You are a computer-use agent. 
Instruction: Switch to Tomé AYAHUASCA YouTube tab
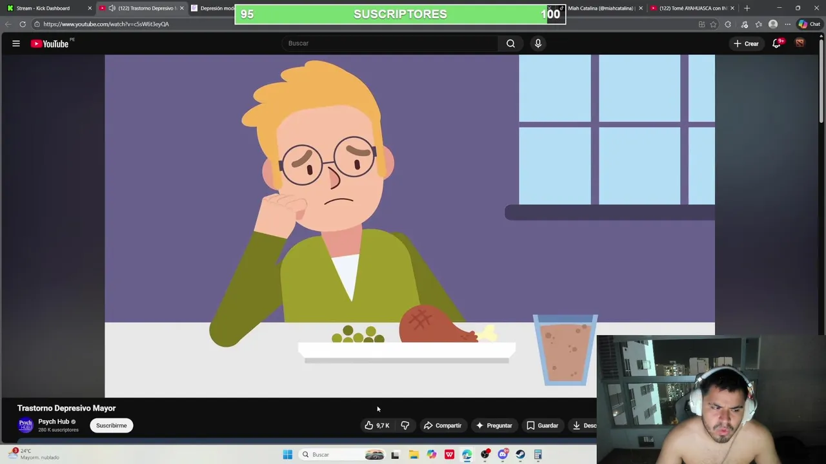(x=692, y=8)
